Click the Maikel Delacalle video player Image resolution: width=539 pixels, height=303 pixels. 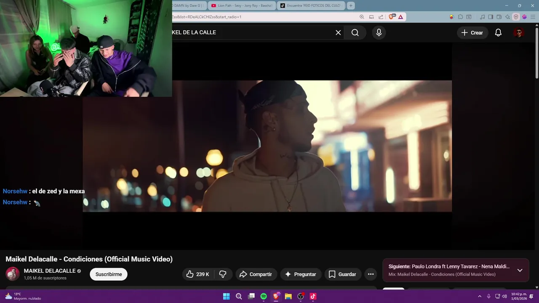click(x=267, y=146)
